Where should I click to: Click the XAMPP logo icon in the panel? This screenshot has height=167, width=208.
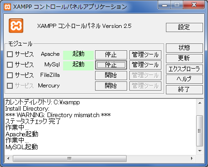pyautogui.click(x=16, y=26)
